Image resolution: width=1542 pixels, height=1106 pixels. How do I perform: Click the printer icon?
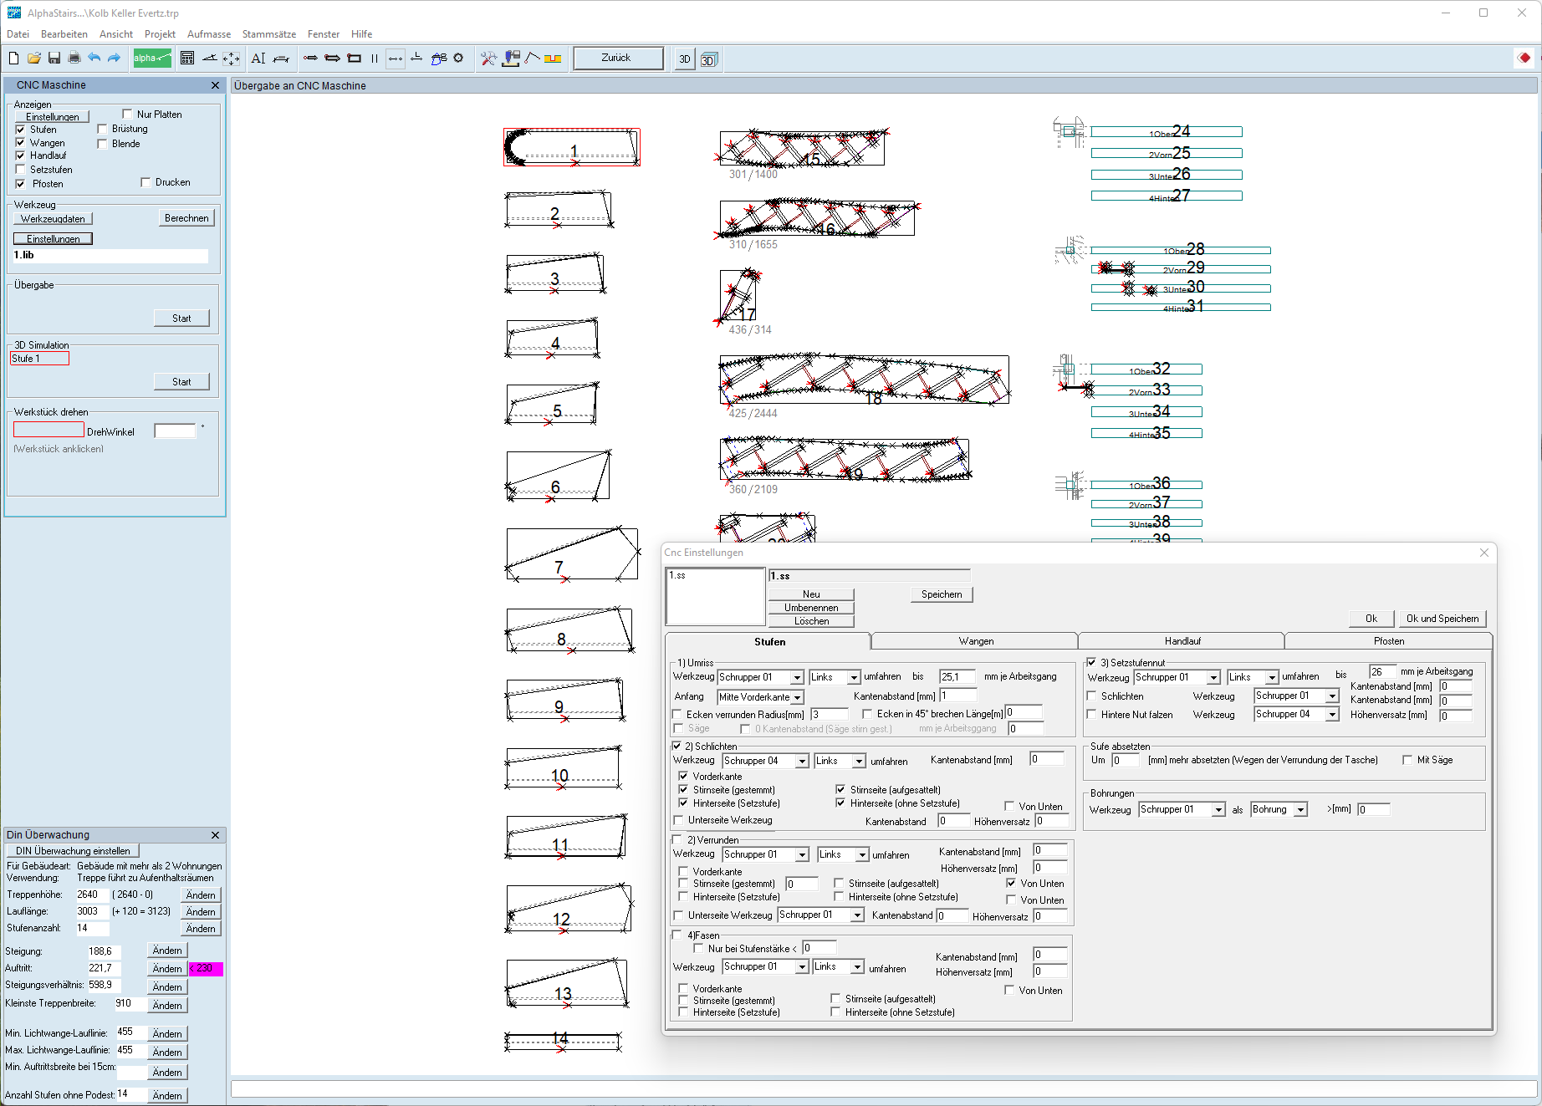point(74,58)
